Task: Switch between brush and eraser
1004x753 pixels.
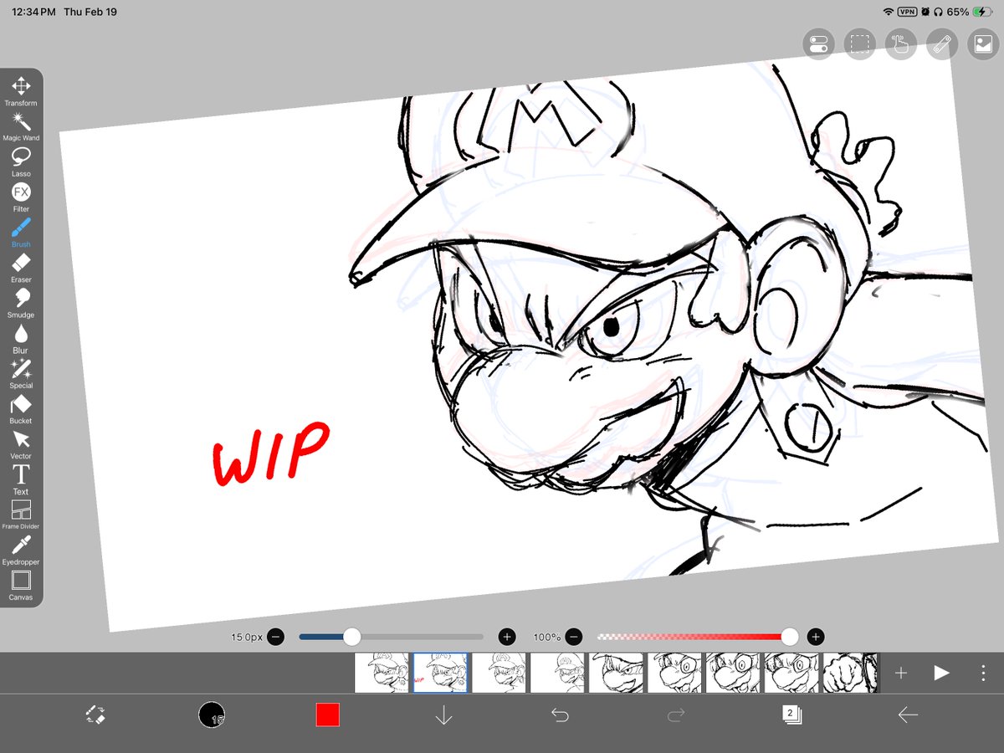Action: pos(95,715)
